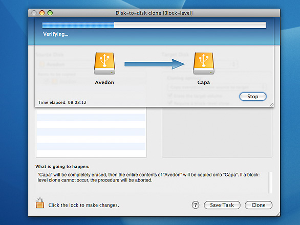This screenshot has width=300, height=225.
Task: Click the Capa target drive icon
Action: (204, 63)
